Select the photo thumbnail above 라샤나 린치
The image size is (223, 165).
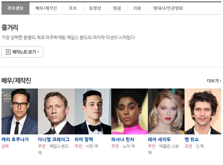pos(130,112)
